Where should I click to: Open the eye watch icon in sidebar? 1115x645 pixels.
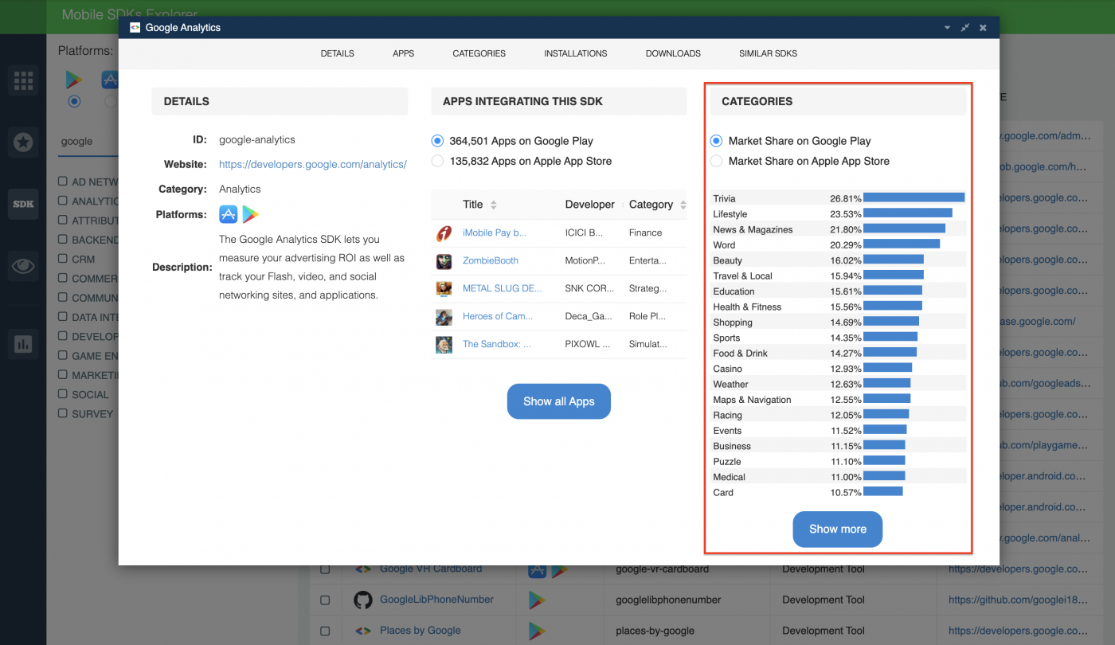pyautogui.click(x=23, y=266)
